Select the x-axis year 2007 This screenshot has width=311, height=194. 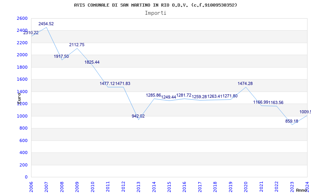pos(46,187)
